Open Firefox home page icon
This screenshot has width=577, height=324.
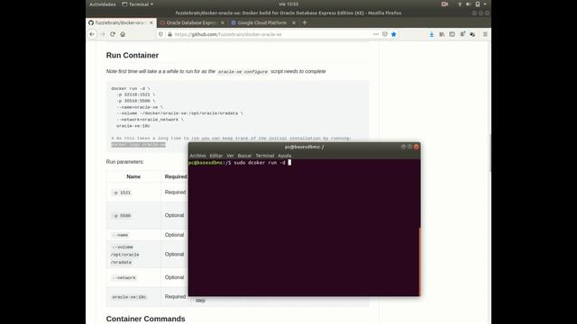[123, 34]
